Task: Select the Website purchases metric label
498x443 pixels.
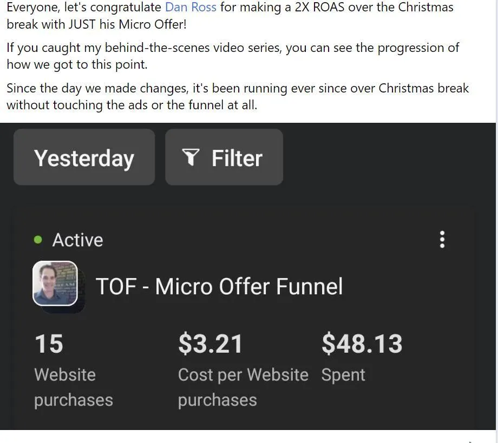Action: point(73,387)
